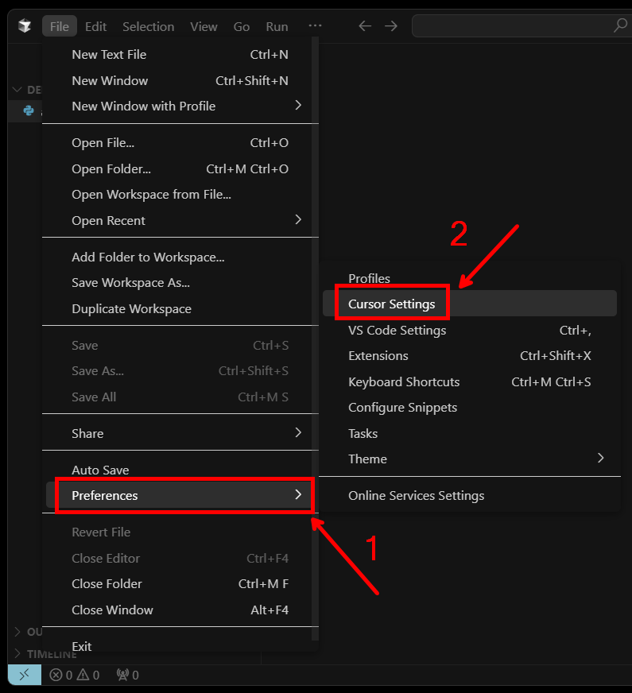Choose Close Folder

click(180, 584)
